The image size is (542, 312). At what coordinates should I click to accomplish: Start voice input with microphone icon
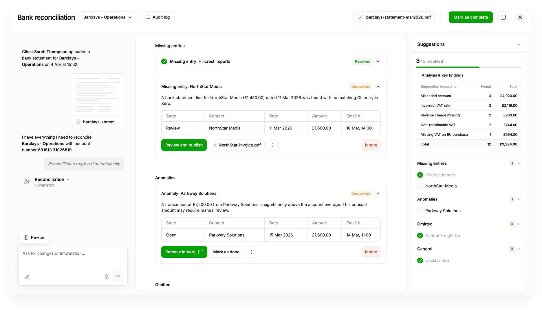point(107,277)
